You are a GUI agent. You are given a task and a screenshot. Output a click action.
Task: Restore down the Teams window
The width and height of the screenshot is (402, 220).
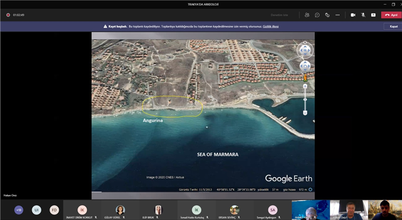(x=393, y=4)
